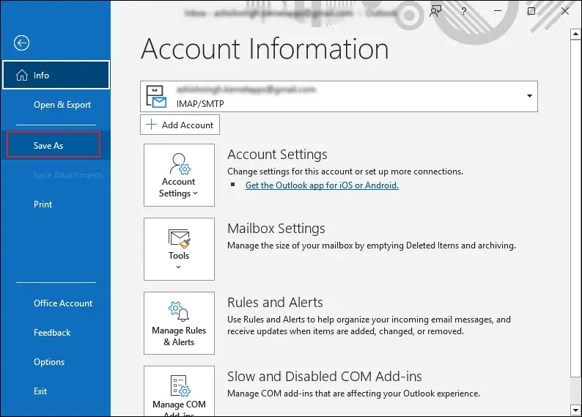Click the 'Use Rules and Alerts to help organize' text
This screenshot has height=417, width=582.
pyautogui.click(x=369, y=325)
